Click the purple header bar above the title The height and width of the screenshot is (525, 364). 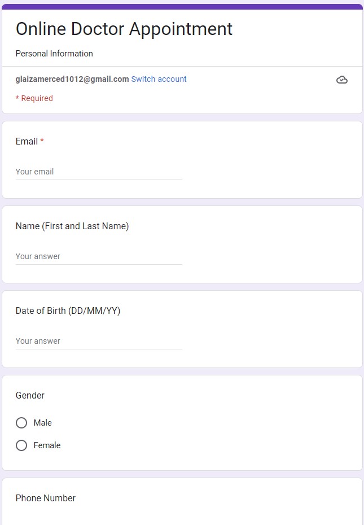(x=182, y=7)
